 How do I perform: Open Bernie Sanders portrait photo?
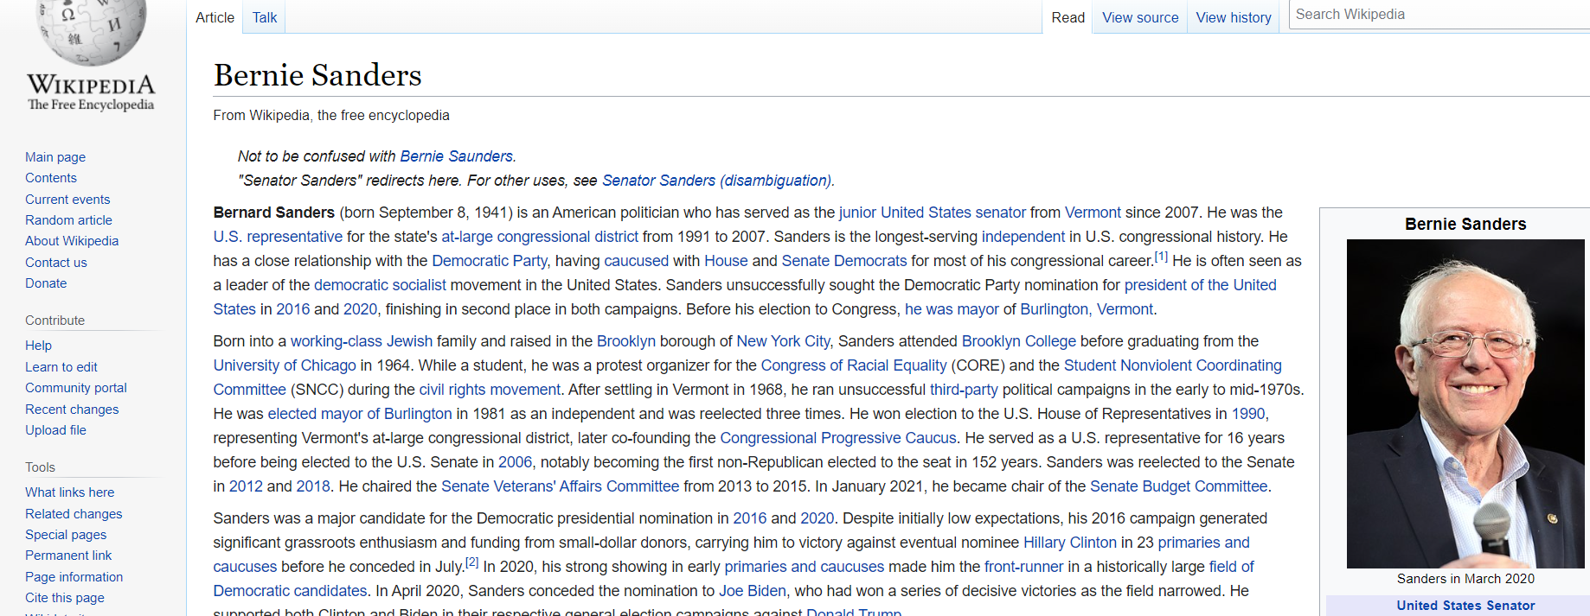tap(1465, 403)
